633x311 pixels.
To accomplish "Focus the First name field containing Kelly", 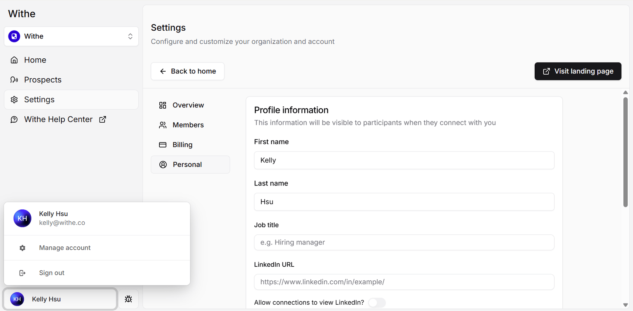I will tap(404, 160).
